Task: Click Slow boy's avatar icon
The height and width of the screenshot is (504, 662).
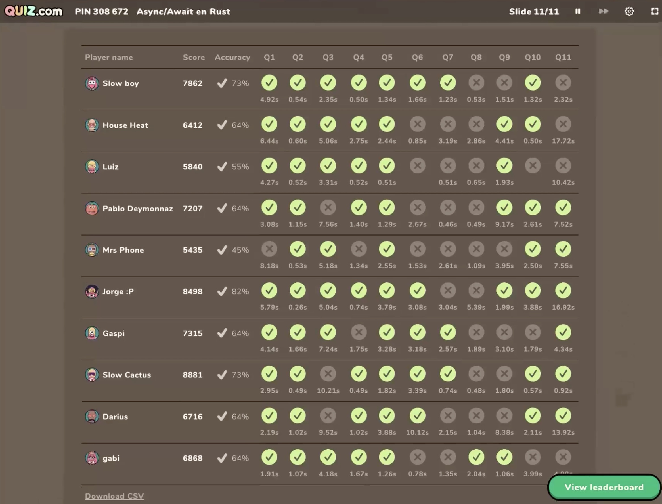Action: coord(92,83)
